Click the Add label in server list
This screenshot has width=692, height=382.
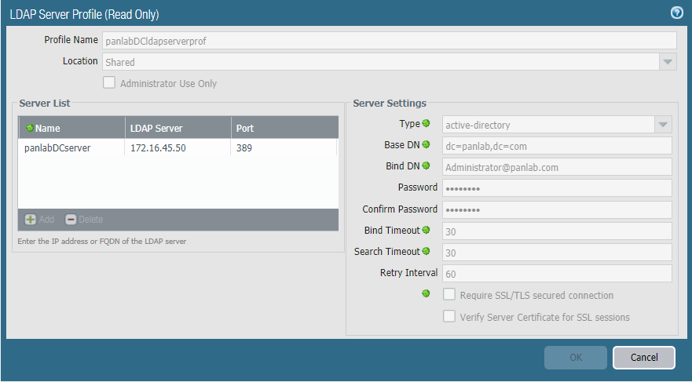(46, 220)
